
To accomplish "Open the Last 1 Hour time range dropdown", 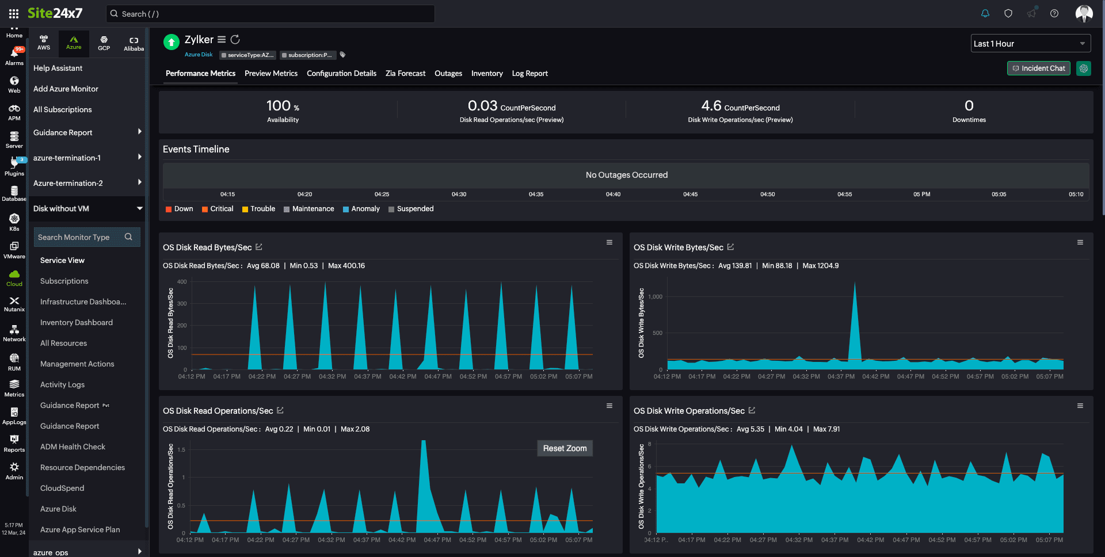I will 1030,43.
